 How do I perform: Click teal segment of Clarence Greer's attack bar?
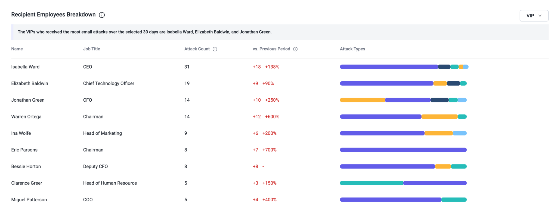coord(372,183)
